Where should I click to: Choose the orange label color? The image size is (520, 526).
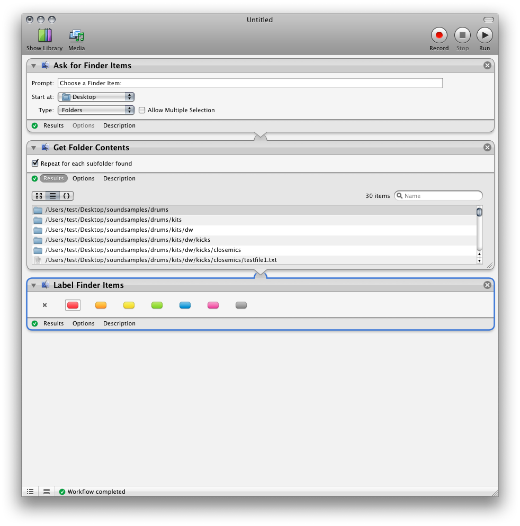click(101, 305)
